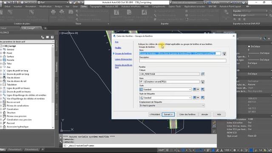
Task: Click the plus annotation monitor icon in status bar
Action: pyautogui.click(x=242, y=150)
